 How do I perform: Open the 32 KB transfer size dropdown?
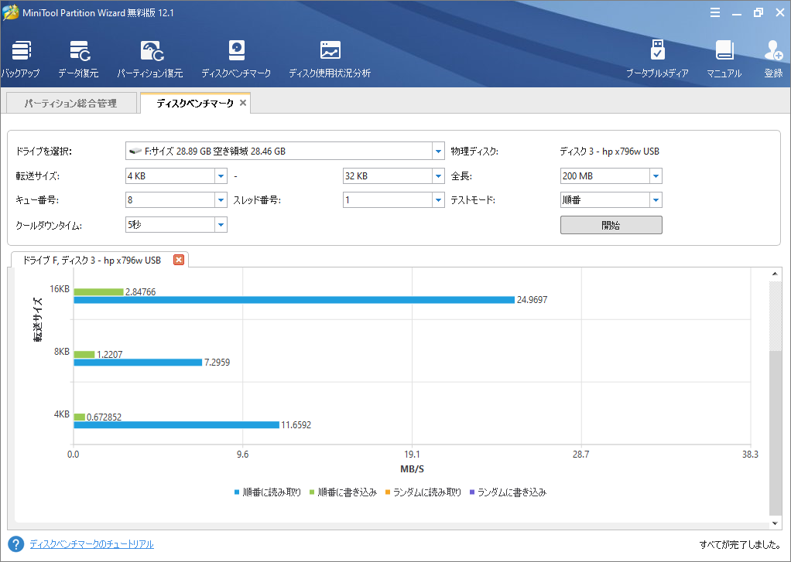pyautogui.click(x=438, y=176)
